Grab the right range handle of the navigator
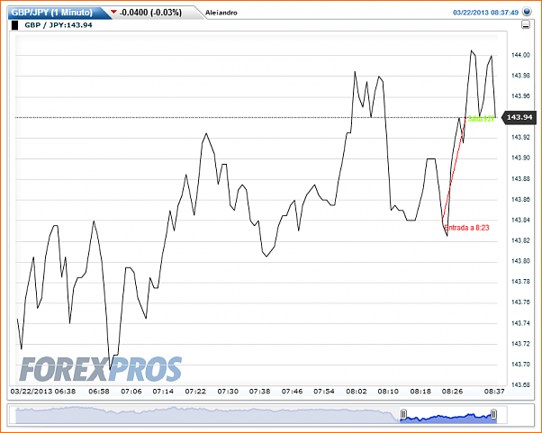Viewport: 542px width, 433px height. tap(493, 414)
